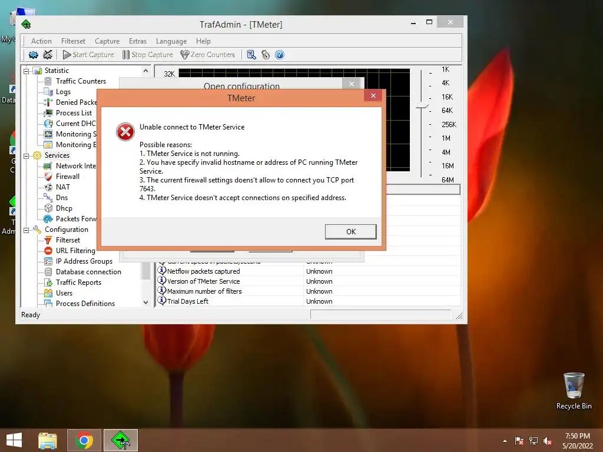The width and height of the screenshot is (603, 452).
Task: Click the IP Address Groups icon
Action: click(x=48, y=261)
